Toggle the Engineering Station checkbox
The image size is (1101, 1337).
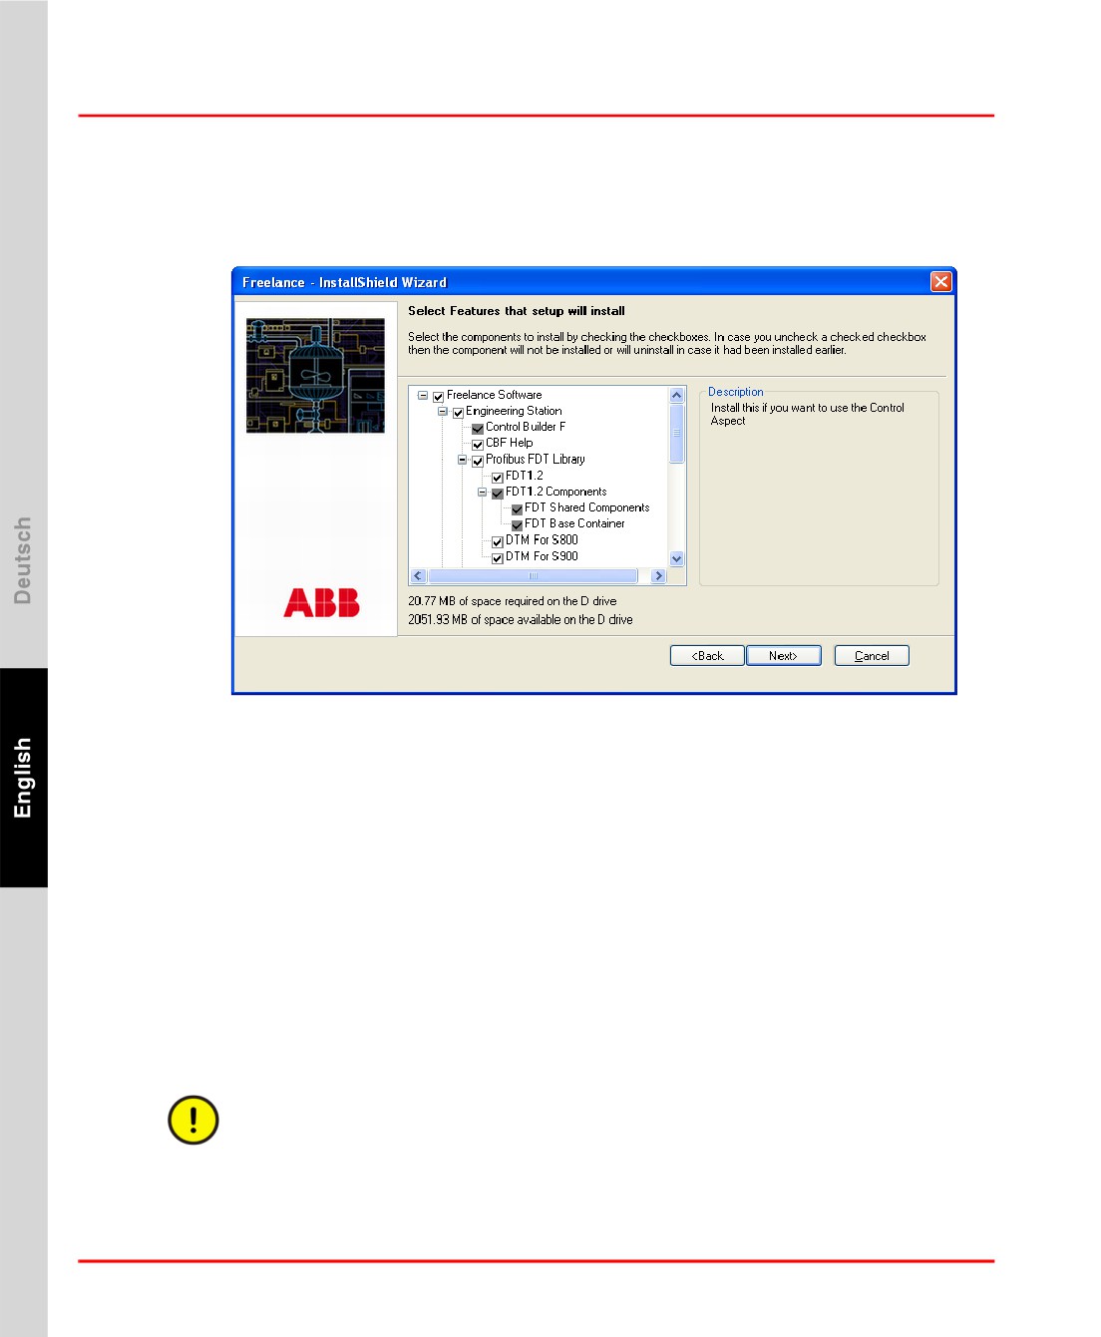point(458,413)
